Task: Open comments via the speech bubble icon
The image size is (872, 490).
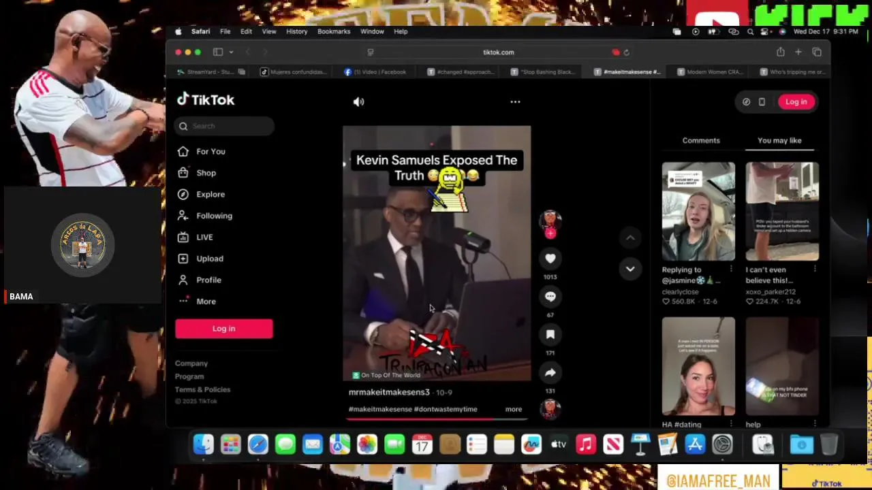Action: 550,297
